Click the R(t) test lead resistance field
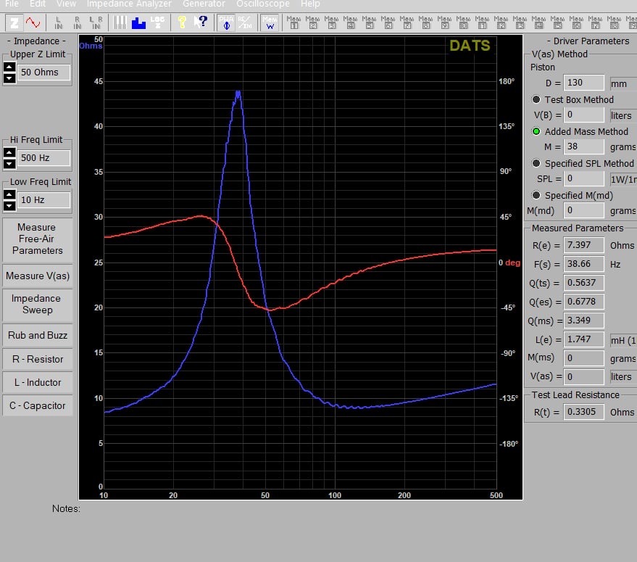The image size is (637, 562). click(584, 412)
